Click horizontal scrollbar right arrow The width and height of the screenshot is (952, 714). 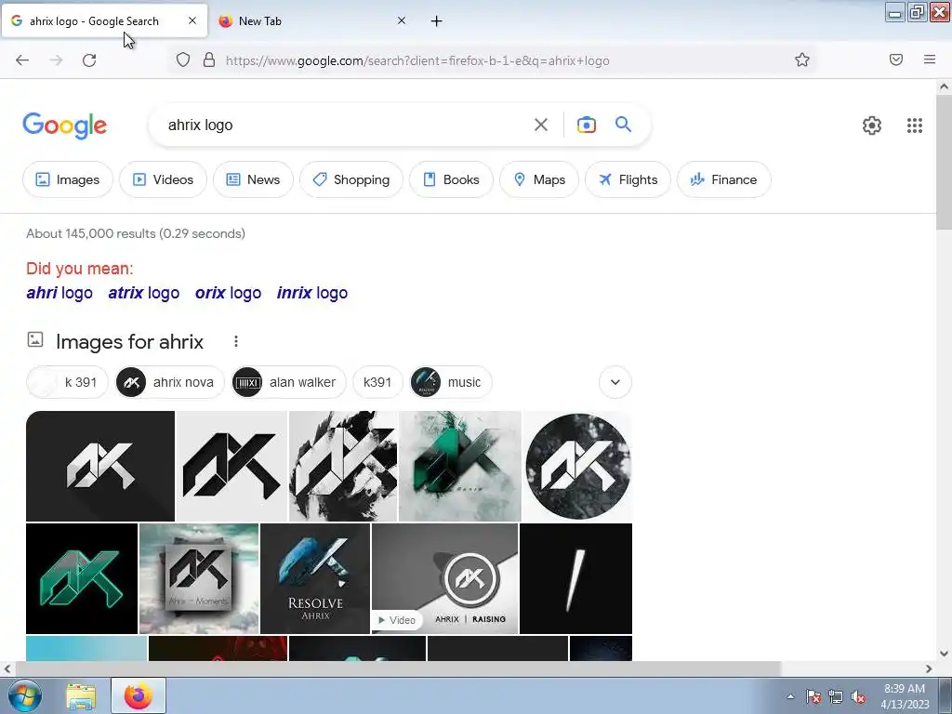click(929, 668)
